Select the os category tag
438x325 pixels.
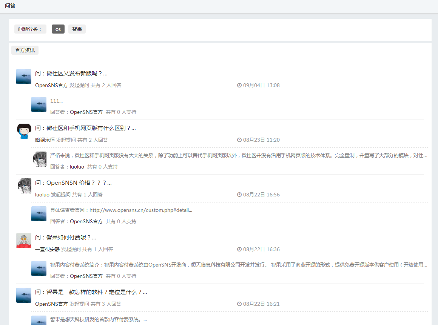58,29
